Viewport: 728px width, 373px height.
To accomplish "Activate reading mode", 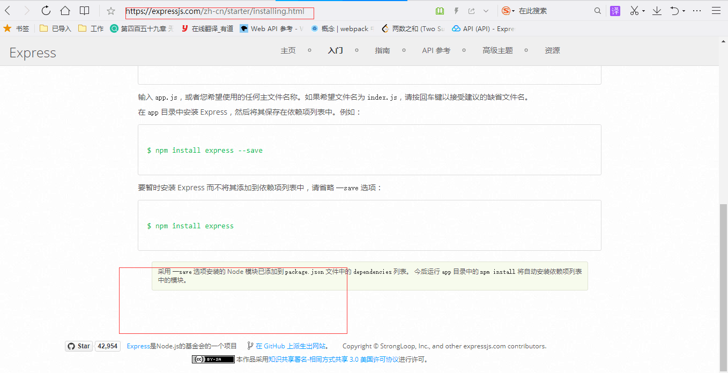I will click(x=439, y=11).
